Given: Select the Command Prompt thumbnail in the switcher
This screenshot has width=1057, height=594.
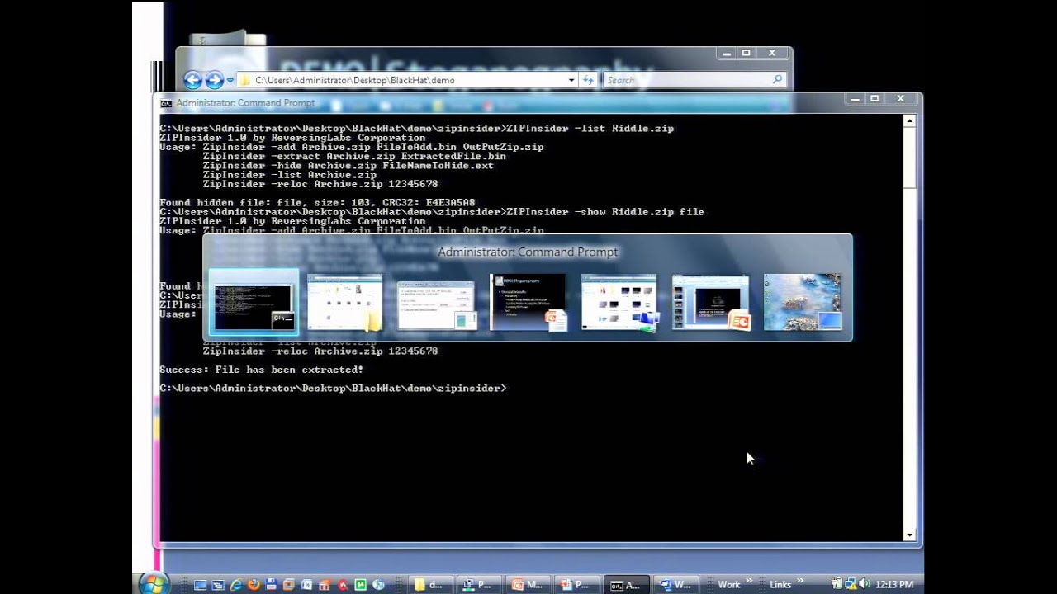Looking at the screenshot, I should (254, 303).
